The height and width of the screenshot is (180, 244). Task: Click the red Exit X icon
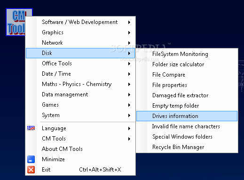point(31,170)
